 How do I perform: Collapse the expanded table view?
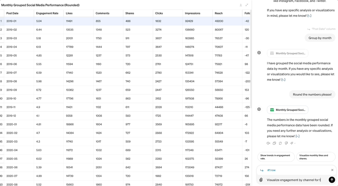247,5
